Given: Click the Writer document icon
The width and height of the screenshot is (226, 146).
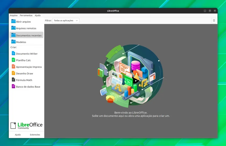Looking at the screenshot, I should [13, 53].
